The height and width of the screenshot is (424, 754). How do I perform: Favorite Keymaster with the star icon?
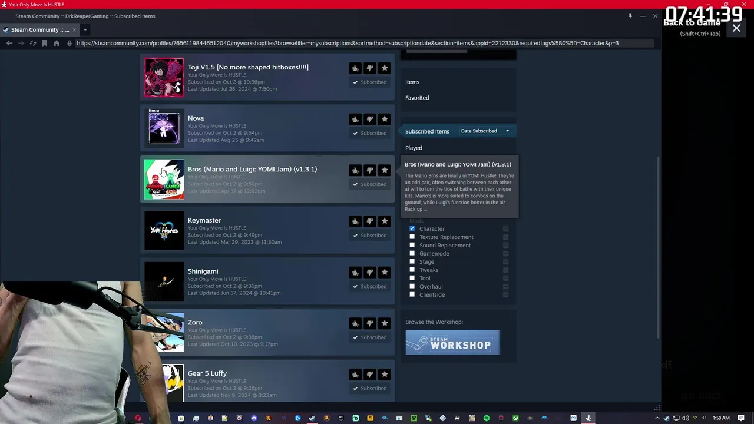click(x=385, y=221)
